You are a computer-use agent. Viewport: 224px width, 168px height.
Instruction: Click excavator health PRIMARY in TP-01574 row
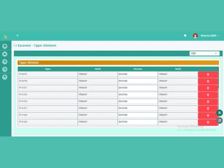point(178,101)
